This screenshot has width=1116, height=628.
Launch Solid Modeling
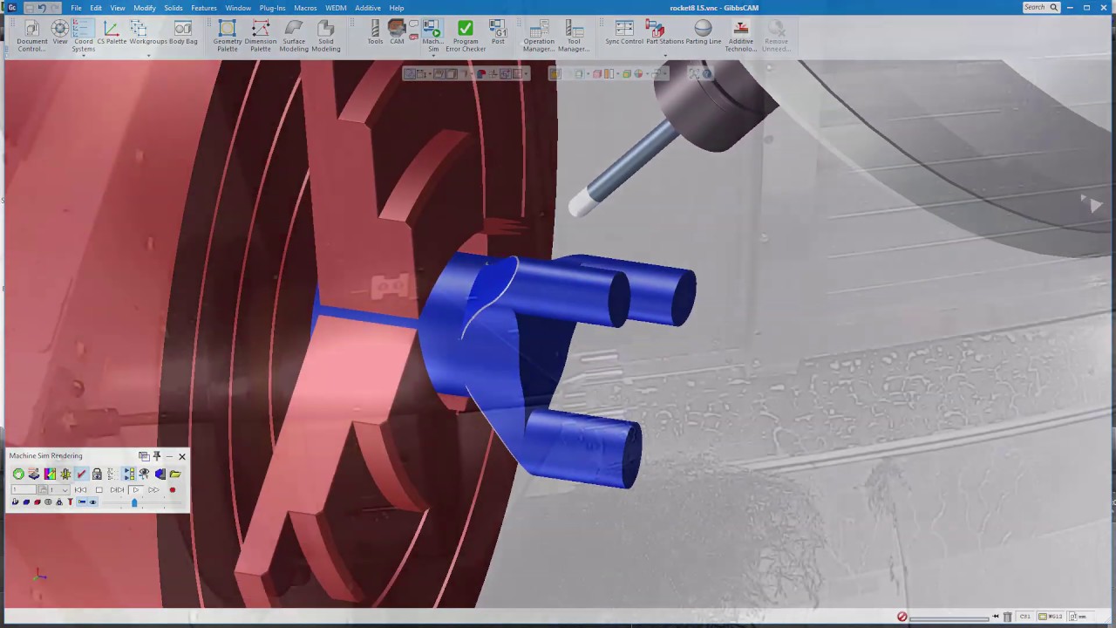(326, 36)
